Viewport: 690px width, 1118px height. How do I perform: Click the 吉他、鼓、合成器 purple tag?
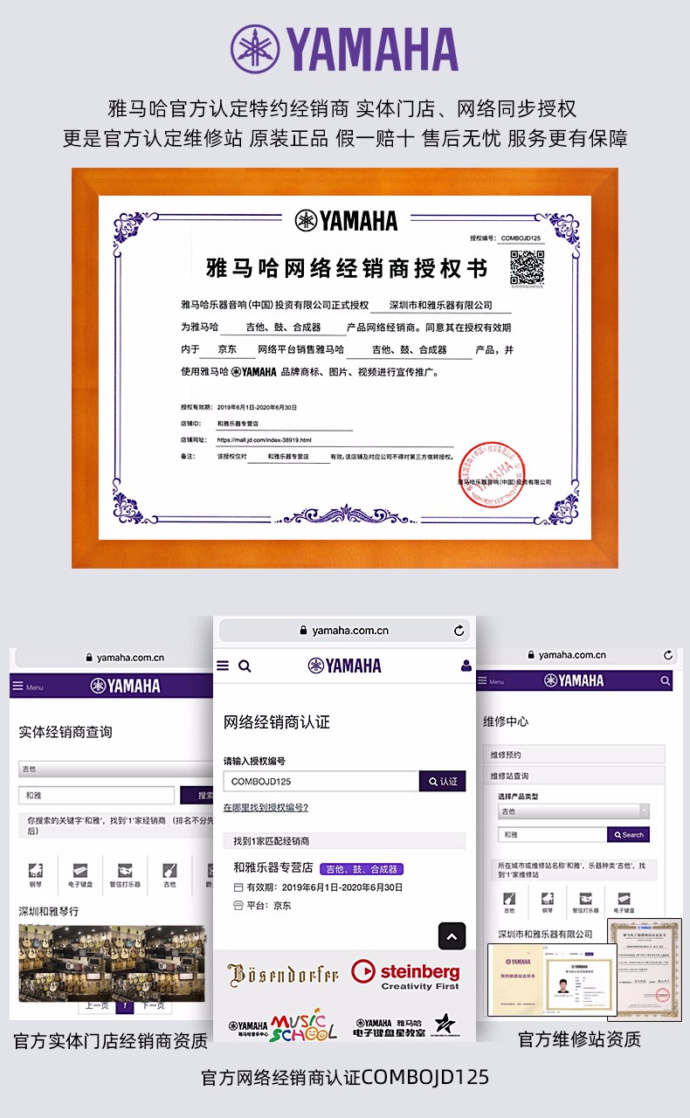362,869
